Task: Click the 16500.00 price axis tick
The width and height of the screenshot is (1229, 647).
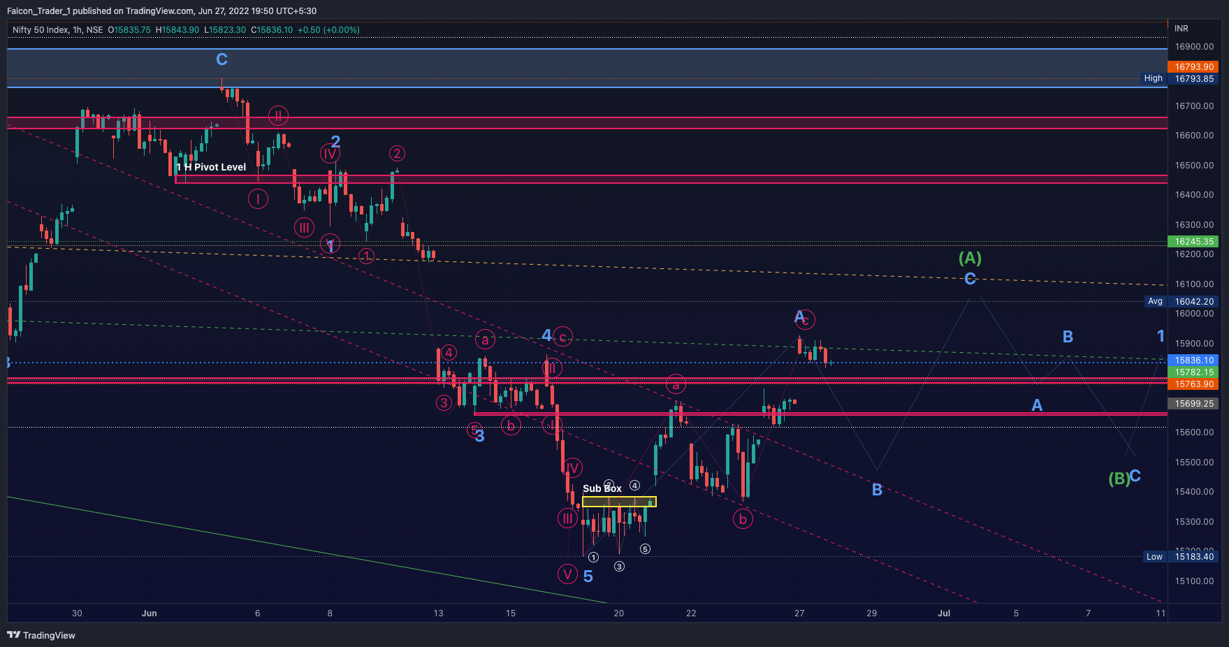Action: 1194,166
